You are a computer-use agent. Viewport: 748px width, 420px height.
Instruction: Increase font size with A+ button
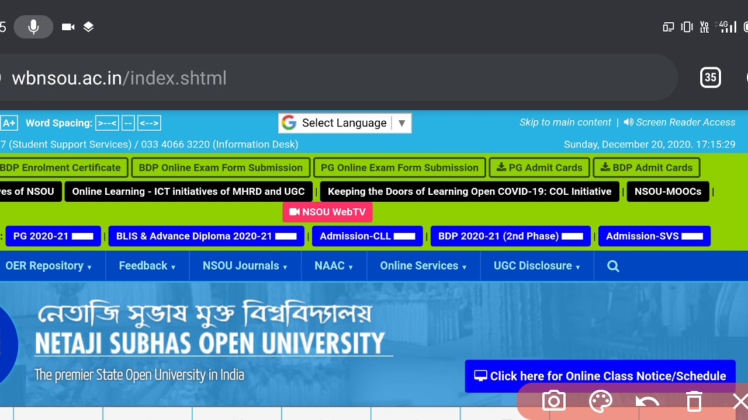[x=9, y=123]
